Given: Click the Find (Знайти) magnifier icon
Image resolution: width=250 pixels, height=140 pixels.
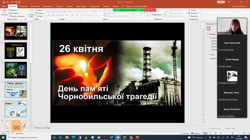Looking at the screenshot, I should (x=189, y=10).
